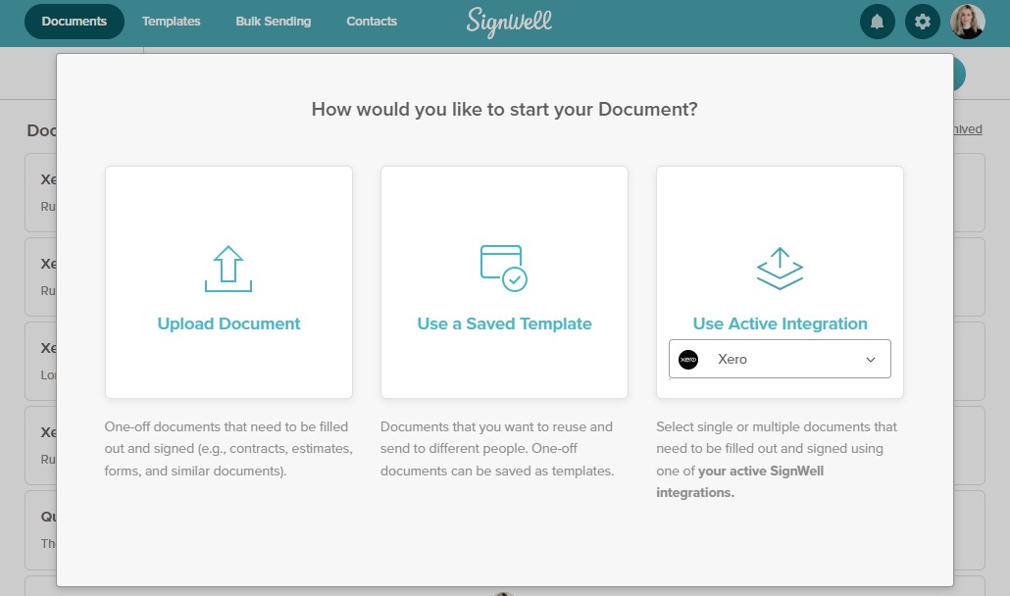This screenshot has width=1010, height=596.
Task: Click the Archived link behind dialog
Action: point(968,128)
